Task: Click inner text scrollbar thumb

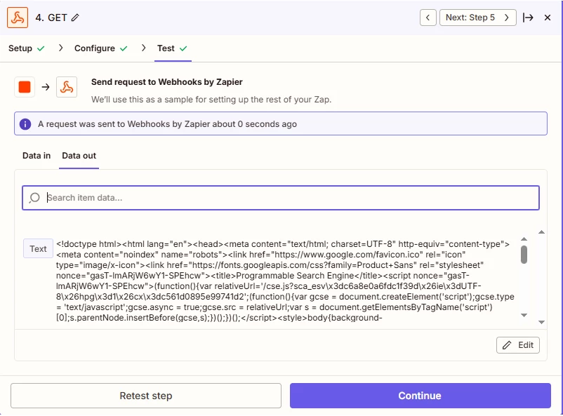Action: (524, 255)
